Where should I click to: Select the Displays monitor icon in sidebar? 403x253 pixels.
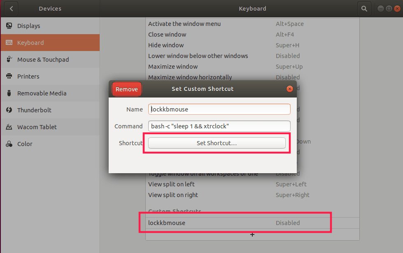tap(9, 26)
